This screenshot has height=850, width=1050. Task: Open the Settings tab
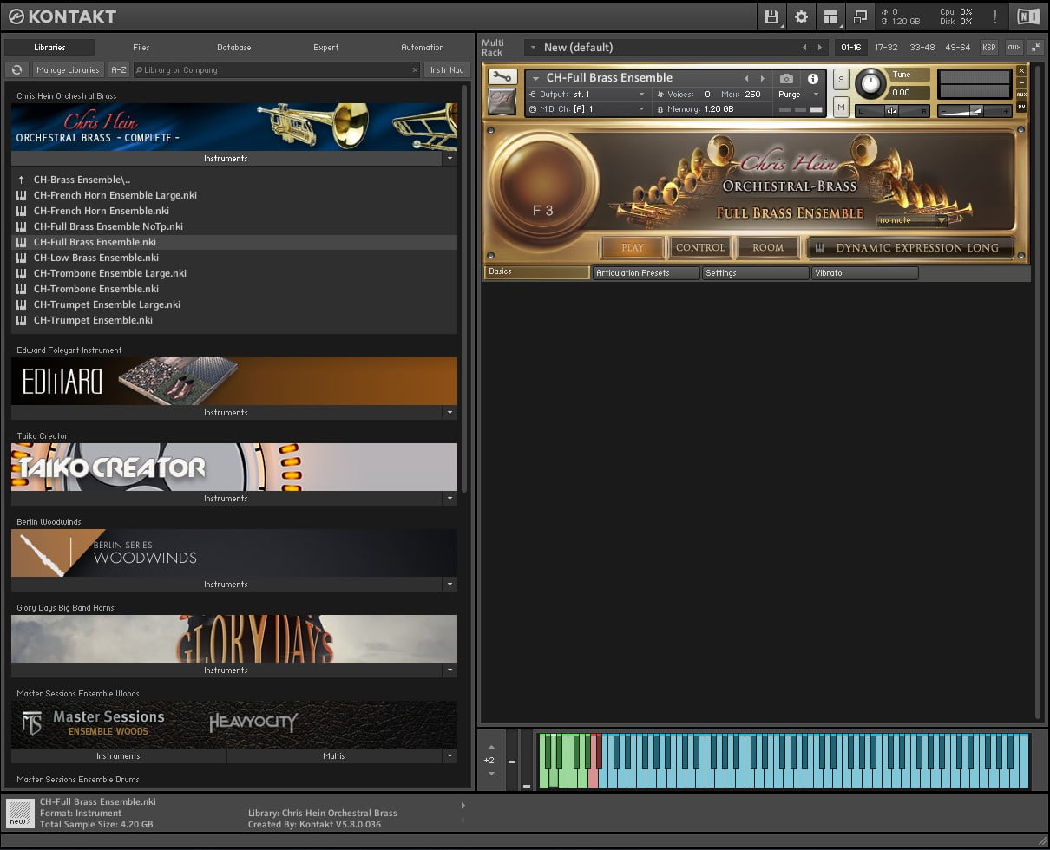tap(756, 273)
